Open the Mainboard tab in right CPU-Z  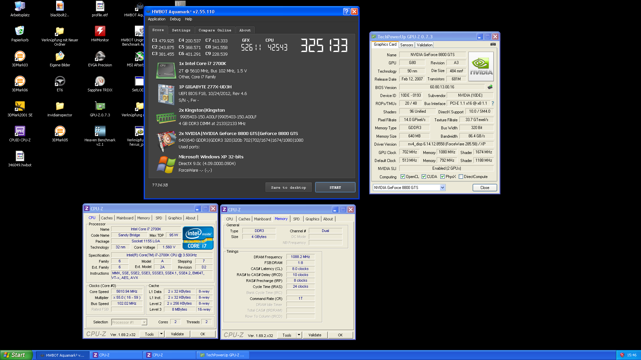(262, 219)
